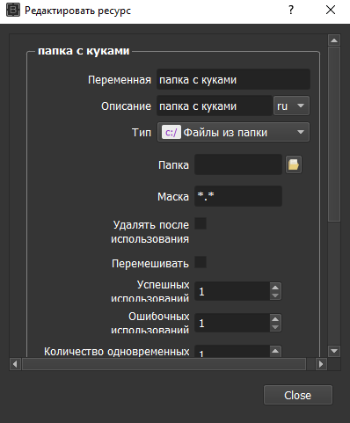Image resolution: width=350 pixels, height=423 pixels.
Task: Click the Перемешивать label text
Action: click(x=150, y=263)
